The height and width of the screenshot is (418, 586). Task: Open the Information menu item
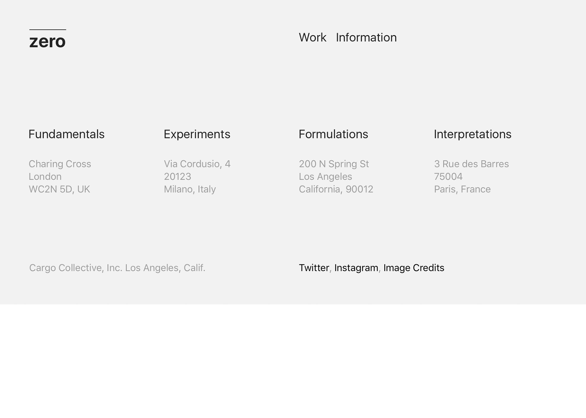click(x=366, y=37)
